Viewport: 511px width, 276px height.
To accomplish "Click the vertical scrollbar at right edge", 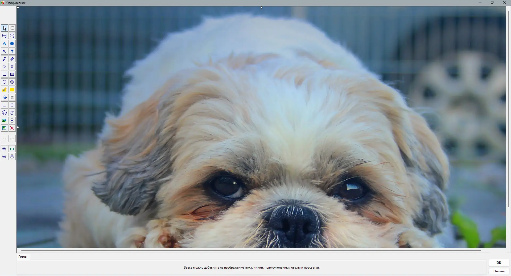I will pyautogui.click(x=508, y=109).
